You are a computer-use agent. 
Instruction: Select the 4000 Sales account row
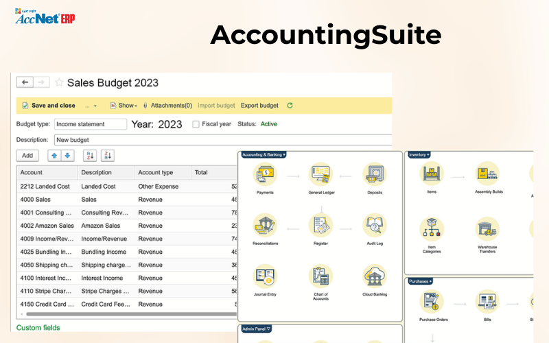tap(127, 200)
